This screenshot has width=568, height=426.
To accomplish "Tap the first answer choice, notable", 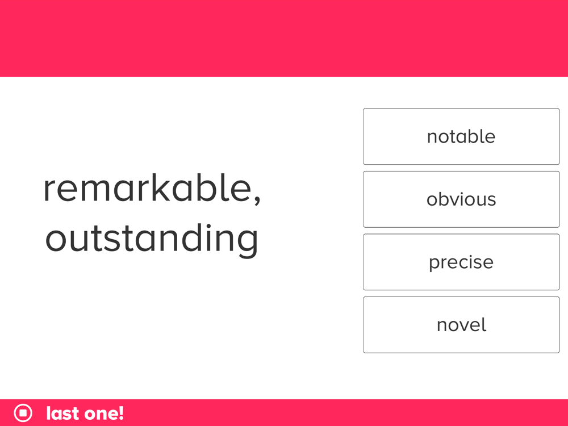I will pos(461,136).
